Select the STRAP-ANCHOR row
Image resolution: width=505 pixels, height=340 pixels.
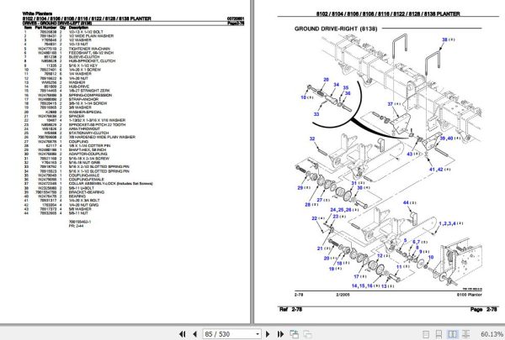pyautogui.click(x=62, y=99)
